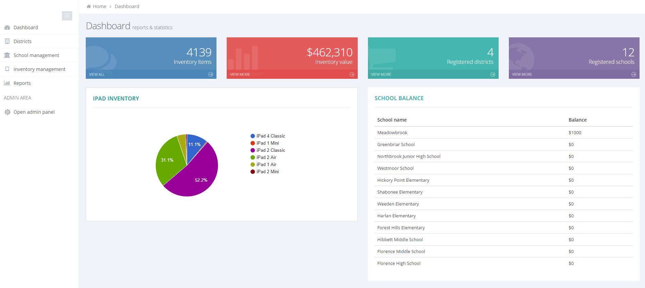This screenshot has height=288, width=645.
Task: Click the School management institution icon
Action: (7, 55)
